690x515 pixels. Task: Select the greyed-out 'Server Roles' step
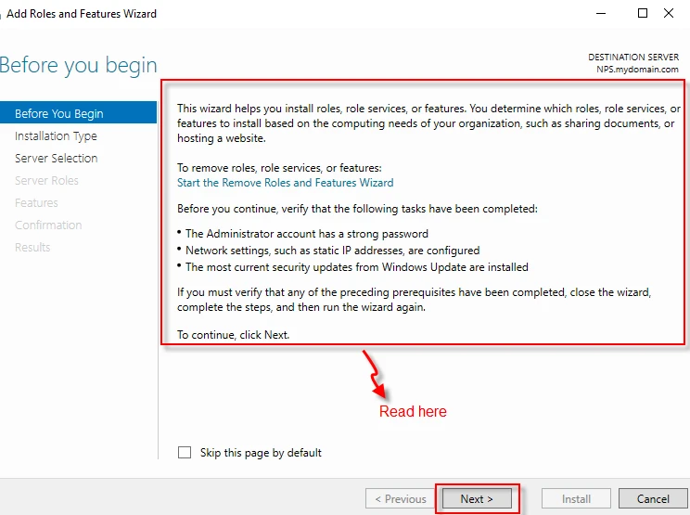point(46,181)
